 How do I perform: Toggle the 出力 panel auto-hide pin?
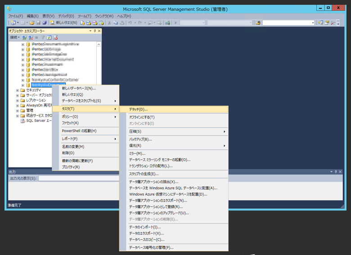[336, 171]
